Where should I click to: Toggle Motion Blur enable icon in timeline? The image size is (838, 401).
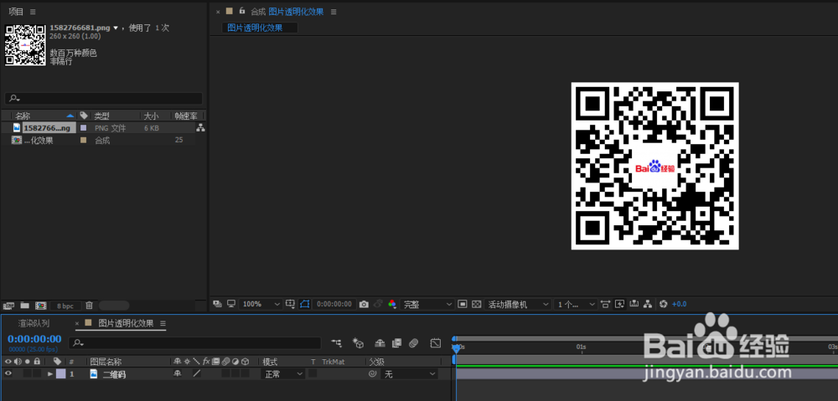[x=412, y=342]
